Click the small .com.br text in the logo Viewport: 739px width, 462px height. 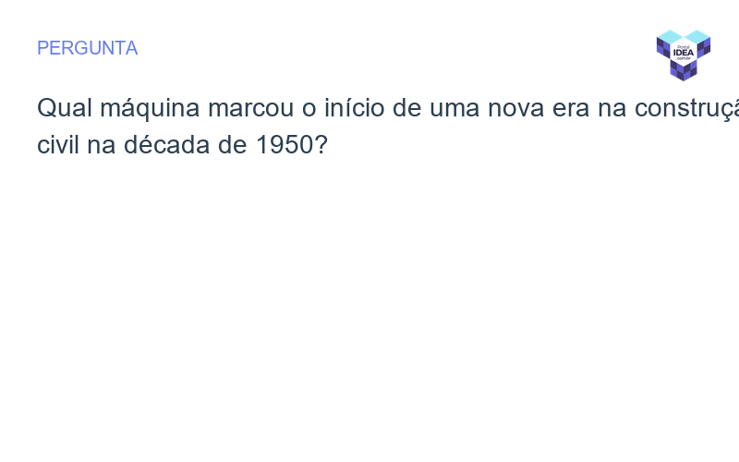[x=684, y=58]
